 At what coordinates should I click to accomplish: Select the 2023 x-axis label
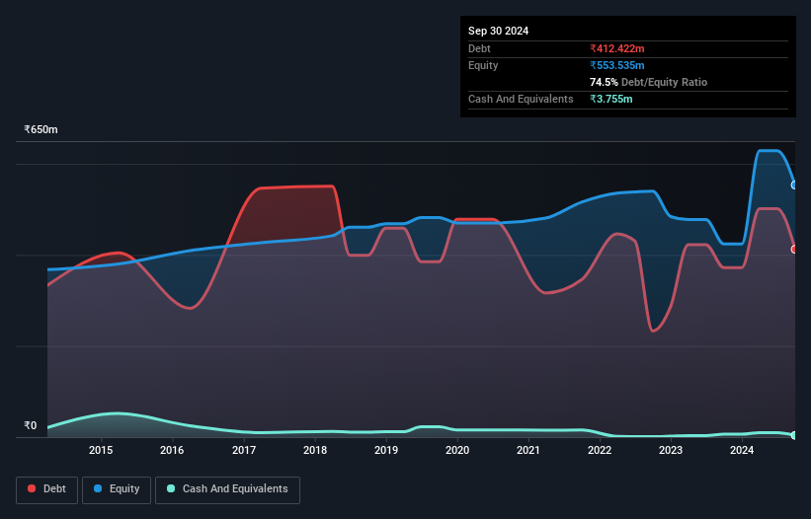(x=671, y=450)
